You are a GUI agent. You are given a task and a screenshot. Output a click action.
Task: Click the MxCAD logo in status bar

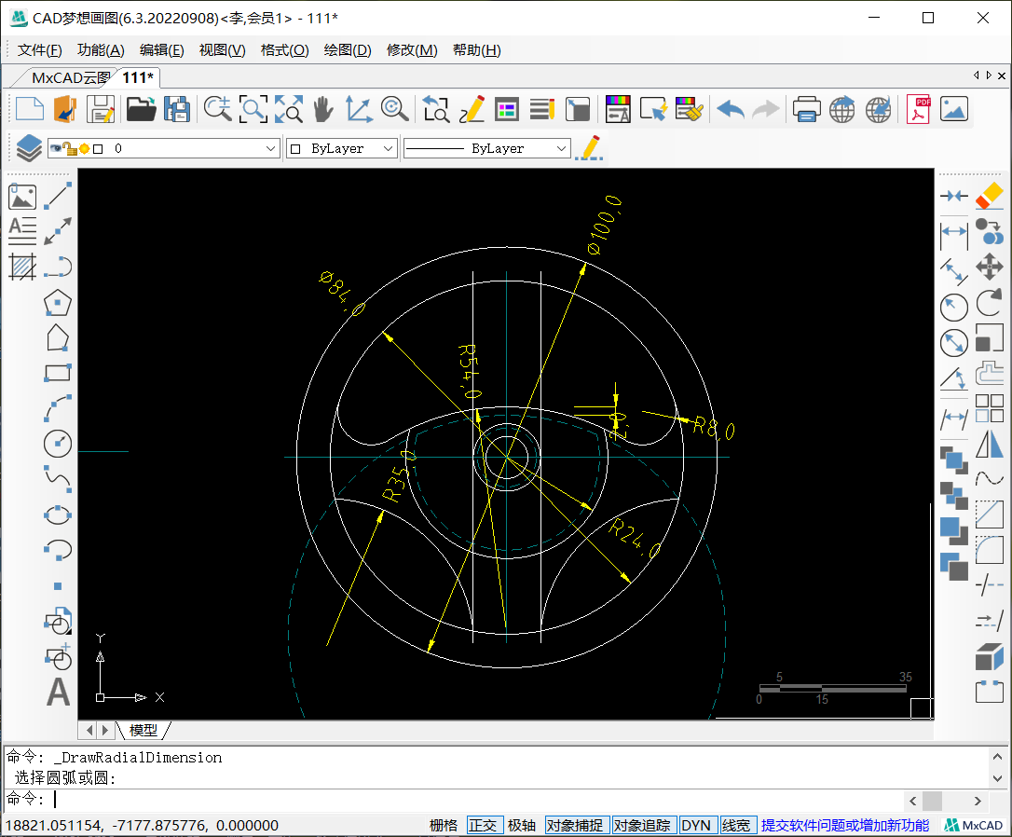[973, 825]
